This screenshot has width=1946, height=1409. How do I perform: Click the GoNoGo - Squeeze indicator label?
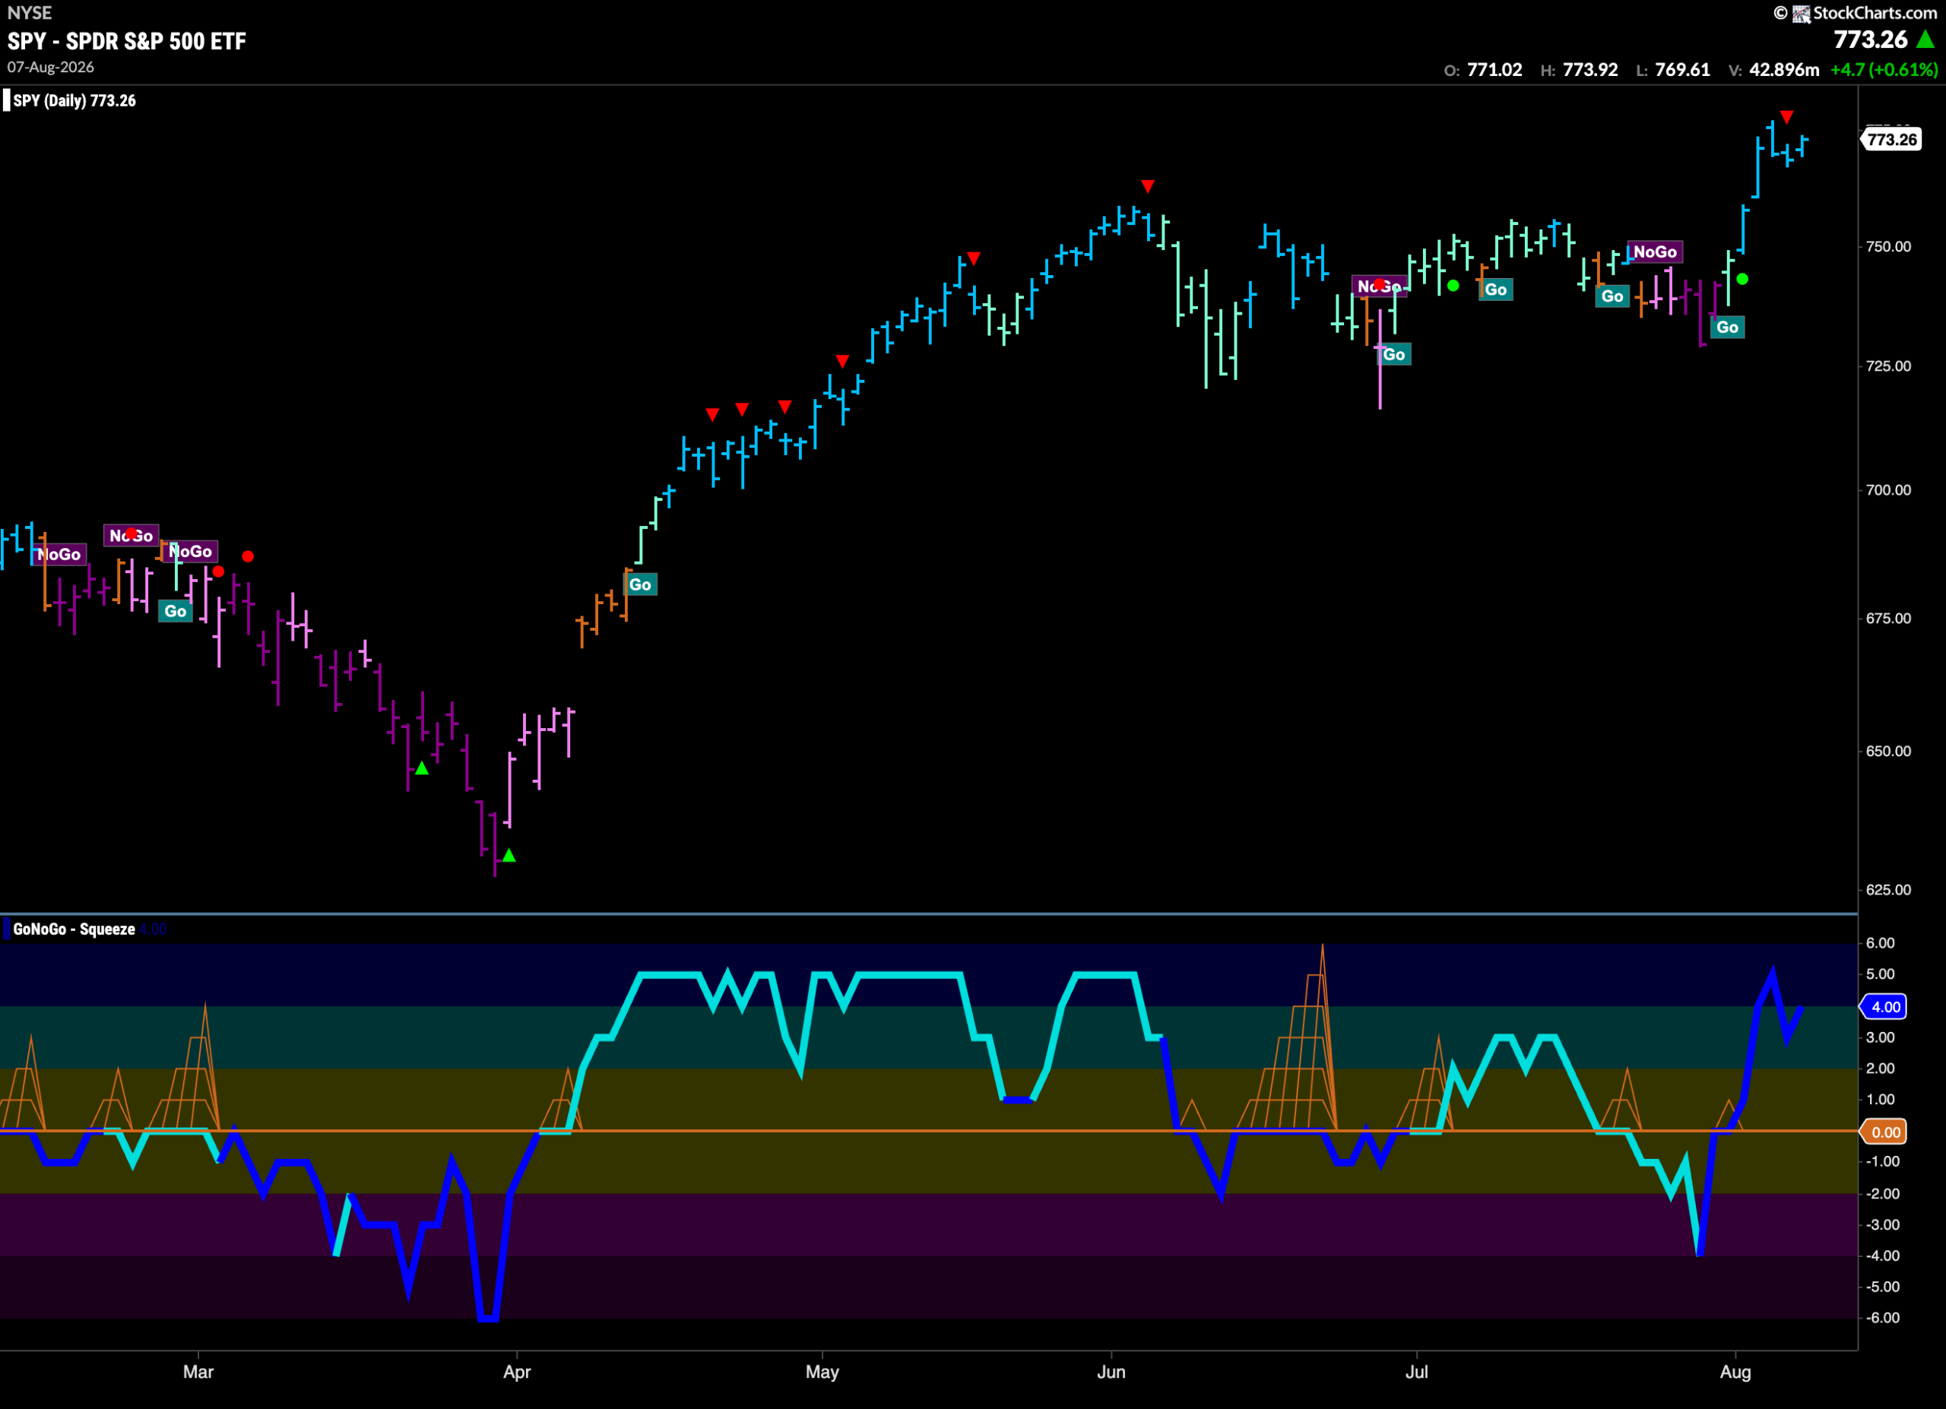[x=74, y=929]
